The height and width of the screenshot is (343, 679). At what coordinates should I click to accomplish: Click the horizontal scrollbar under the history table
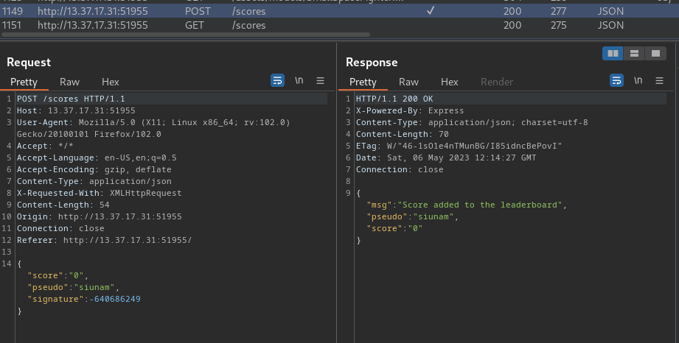click(186, 35)
